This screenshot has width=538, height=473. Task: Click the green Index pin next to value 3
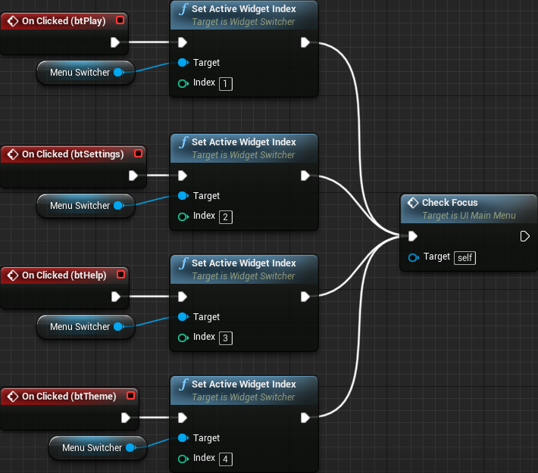click(183, 338)
